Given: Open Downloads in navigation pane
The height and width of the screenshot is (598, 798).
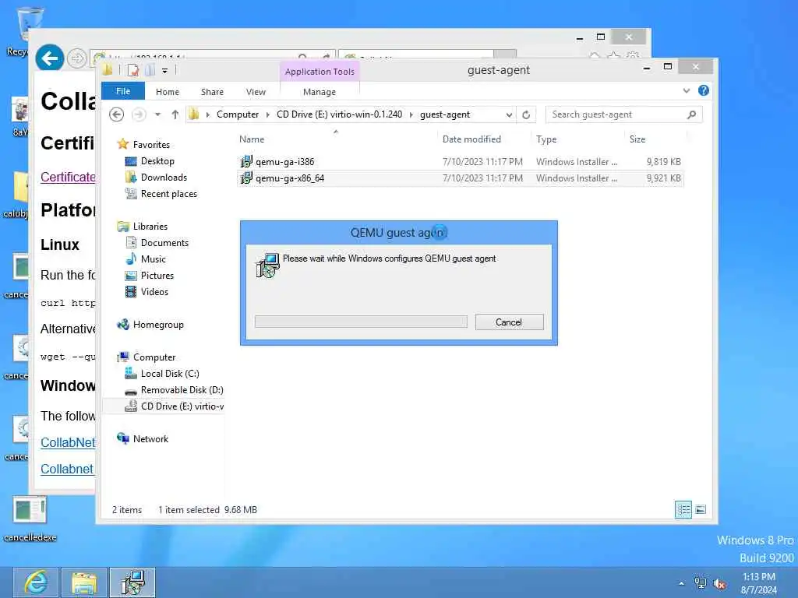Looking at the screenshot, I should click(x=164, y=178).
